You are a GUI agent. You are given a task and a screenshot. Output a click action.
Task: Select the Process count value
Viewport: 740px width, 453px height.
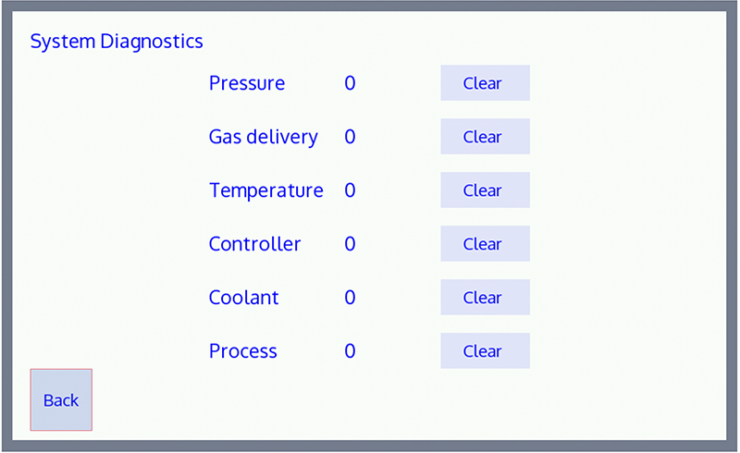[x=350, y=351]
